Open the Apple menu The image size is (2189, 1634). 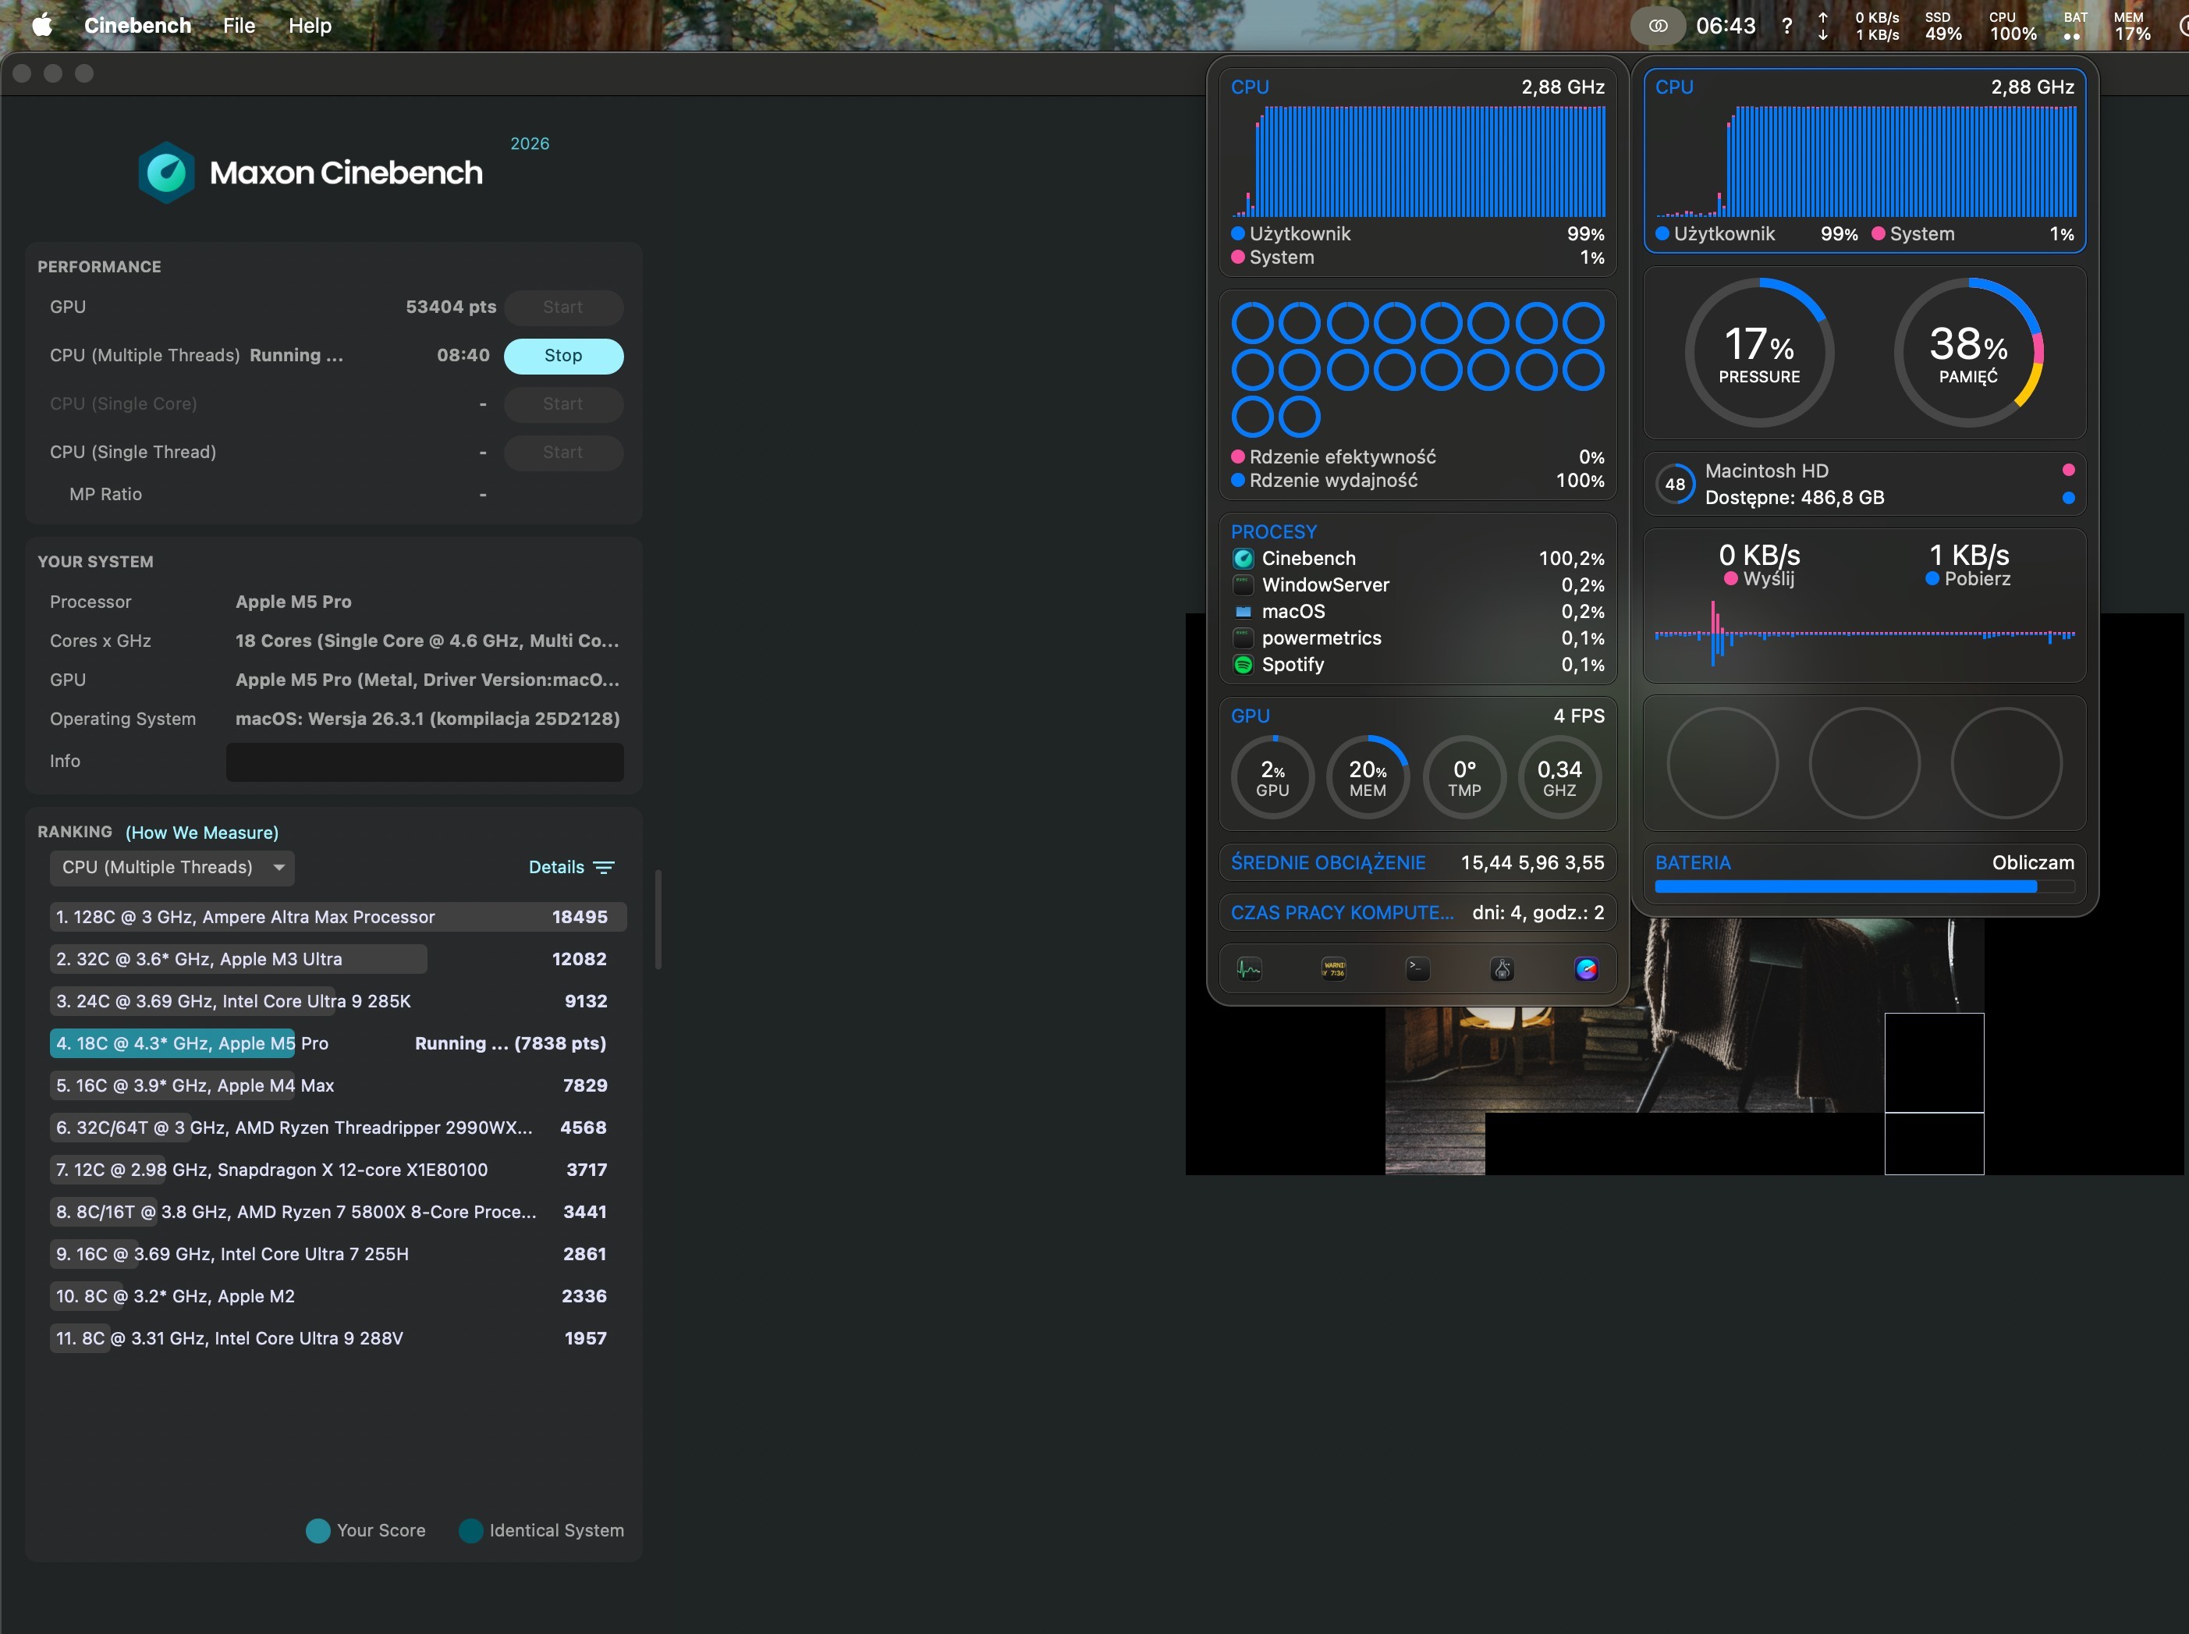(x=41, y=26)
